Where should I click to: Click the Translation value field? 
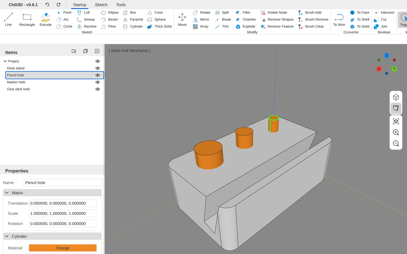pos(63,203)
